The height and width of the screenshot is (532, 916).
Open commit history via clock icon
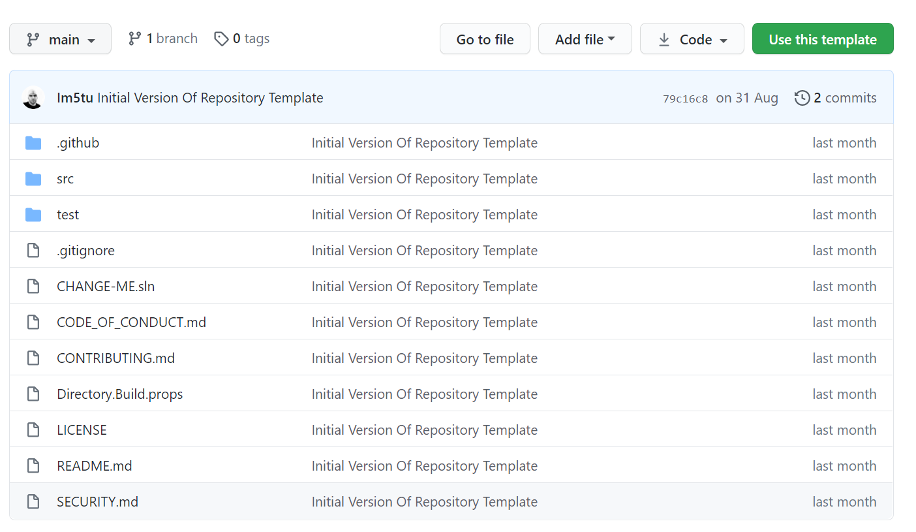[802, 98]
